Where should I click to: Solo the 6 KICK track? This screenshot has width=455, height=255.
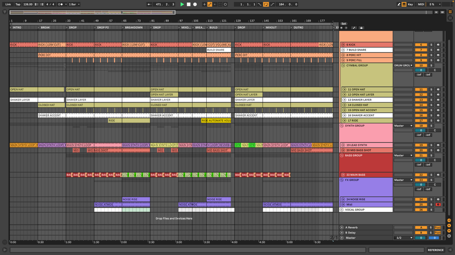[431, 45]
